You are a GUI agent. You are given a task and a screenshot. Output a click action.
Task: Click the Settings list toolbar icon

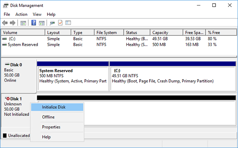click(68, 23)
